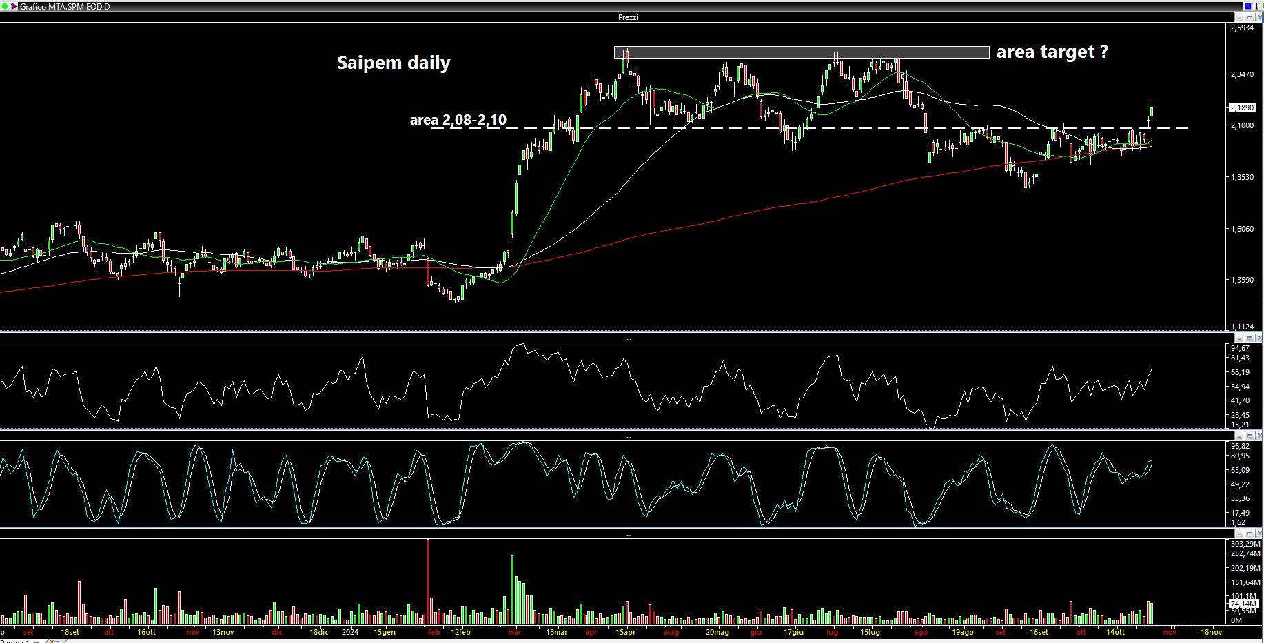Click the 13nov date label
Viewport: 1264px width, 643px height.
tap(223, 632)
